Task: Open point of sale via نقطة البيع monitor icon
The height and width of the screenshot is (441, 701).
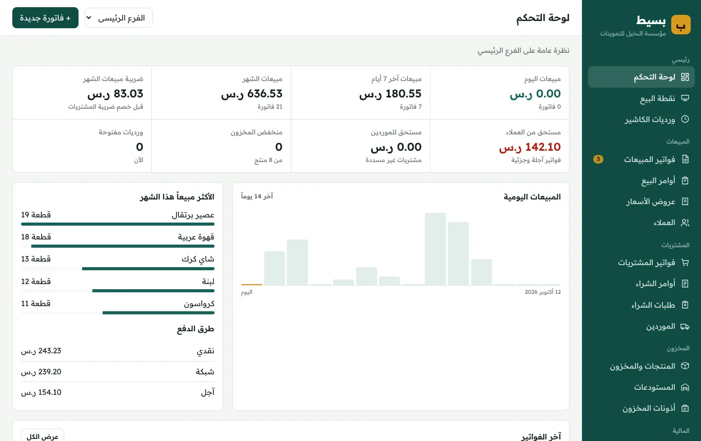Action: 685,98
